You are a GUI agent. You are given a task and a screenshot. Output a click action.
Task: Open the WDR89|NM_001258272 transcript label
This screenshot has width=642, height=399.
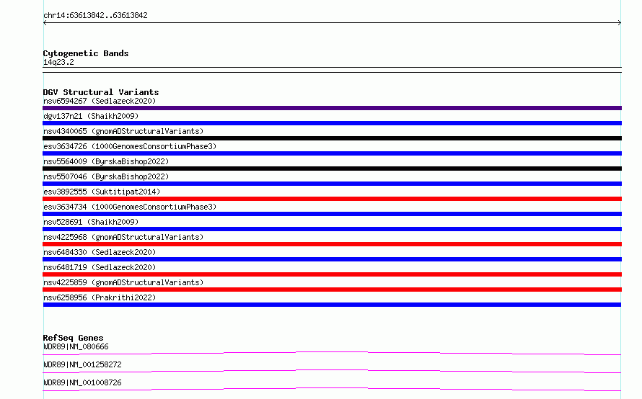coord(82,364)
